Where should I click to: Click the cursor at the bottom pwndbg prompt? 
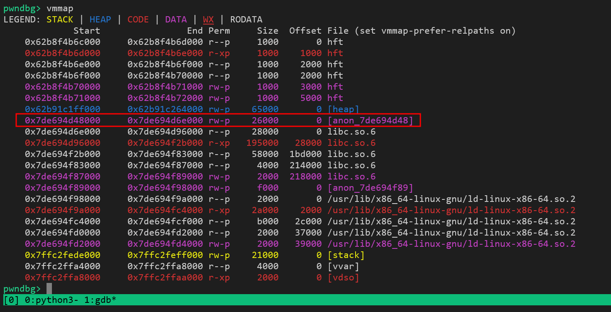(49, 289)
